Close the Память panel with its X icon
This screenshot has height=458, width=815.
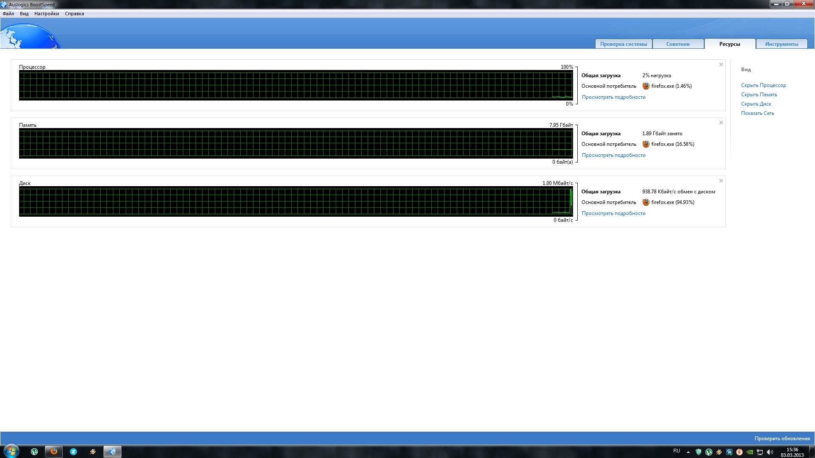[x=721, y=123]
